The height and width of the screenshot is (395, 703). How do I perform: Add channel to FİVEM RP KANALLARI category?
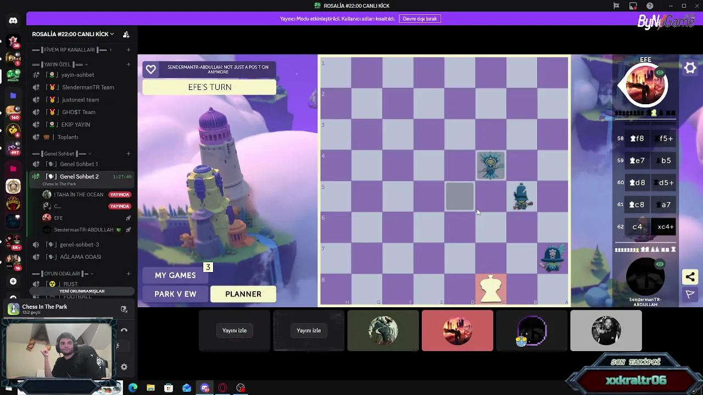[x=129, y=50]
